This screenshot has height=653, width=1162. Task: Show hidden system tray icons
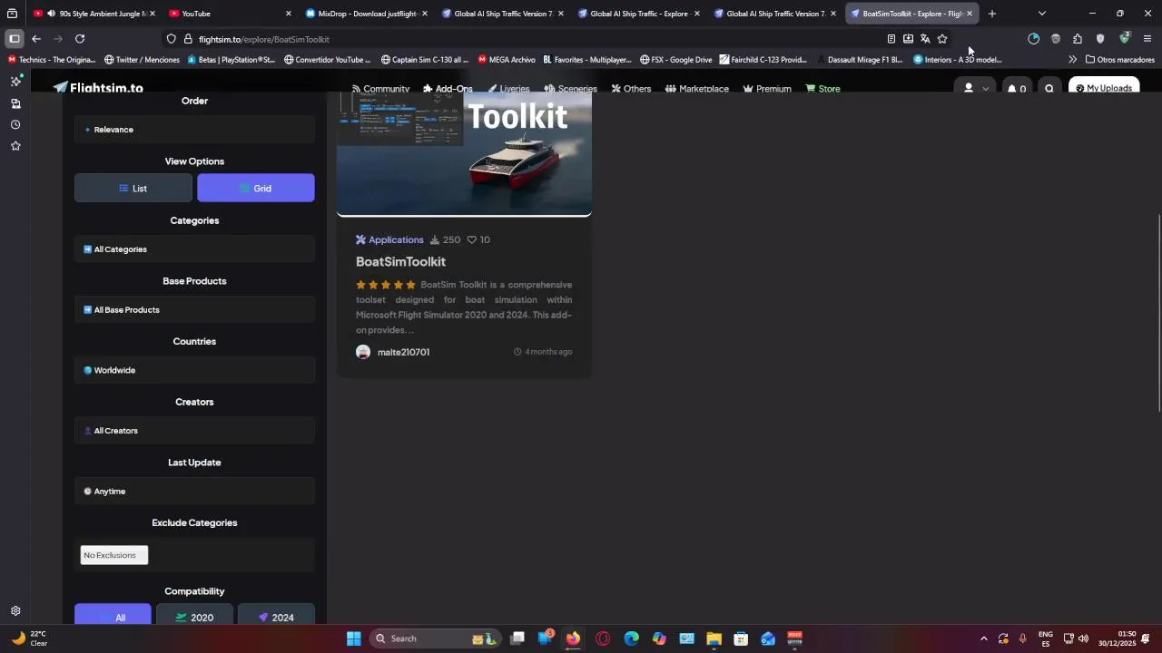click(983, 638)
